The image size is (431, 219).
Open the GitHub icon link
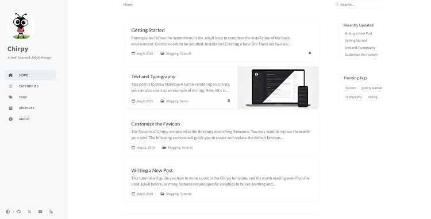click(19, 212)
